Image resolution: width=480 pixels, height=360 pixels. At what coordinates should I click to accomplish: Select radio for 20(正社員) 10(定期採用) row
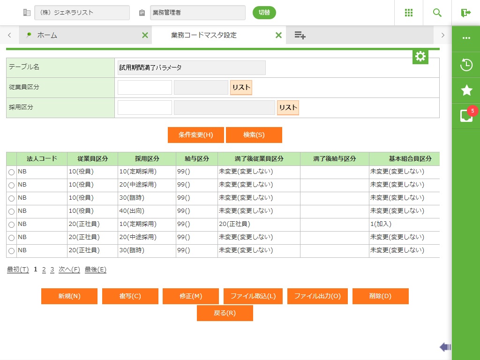(12, 225)
